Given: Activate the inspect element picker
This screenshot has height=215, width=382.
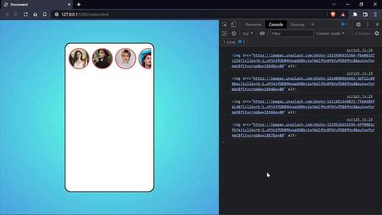Looking at the screenshot, I should [224, 24].
